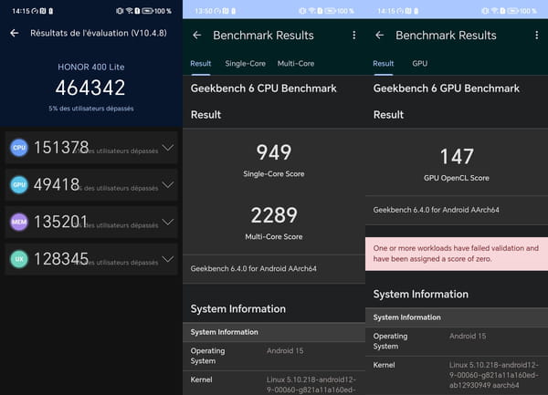Tap Android 15 value in GPU screen

468,336
